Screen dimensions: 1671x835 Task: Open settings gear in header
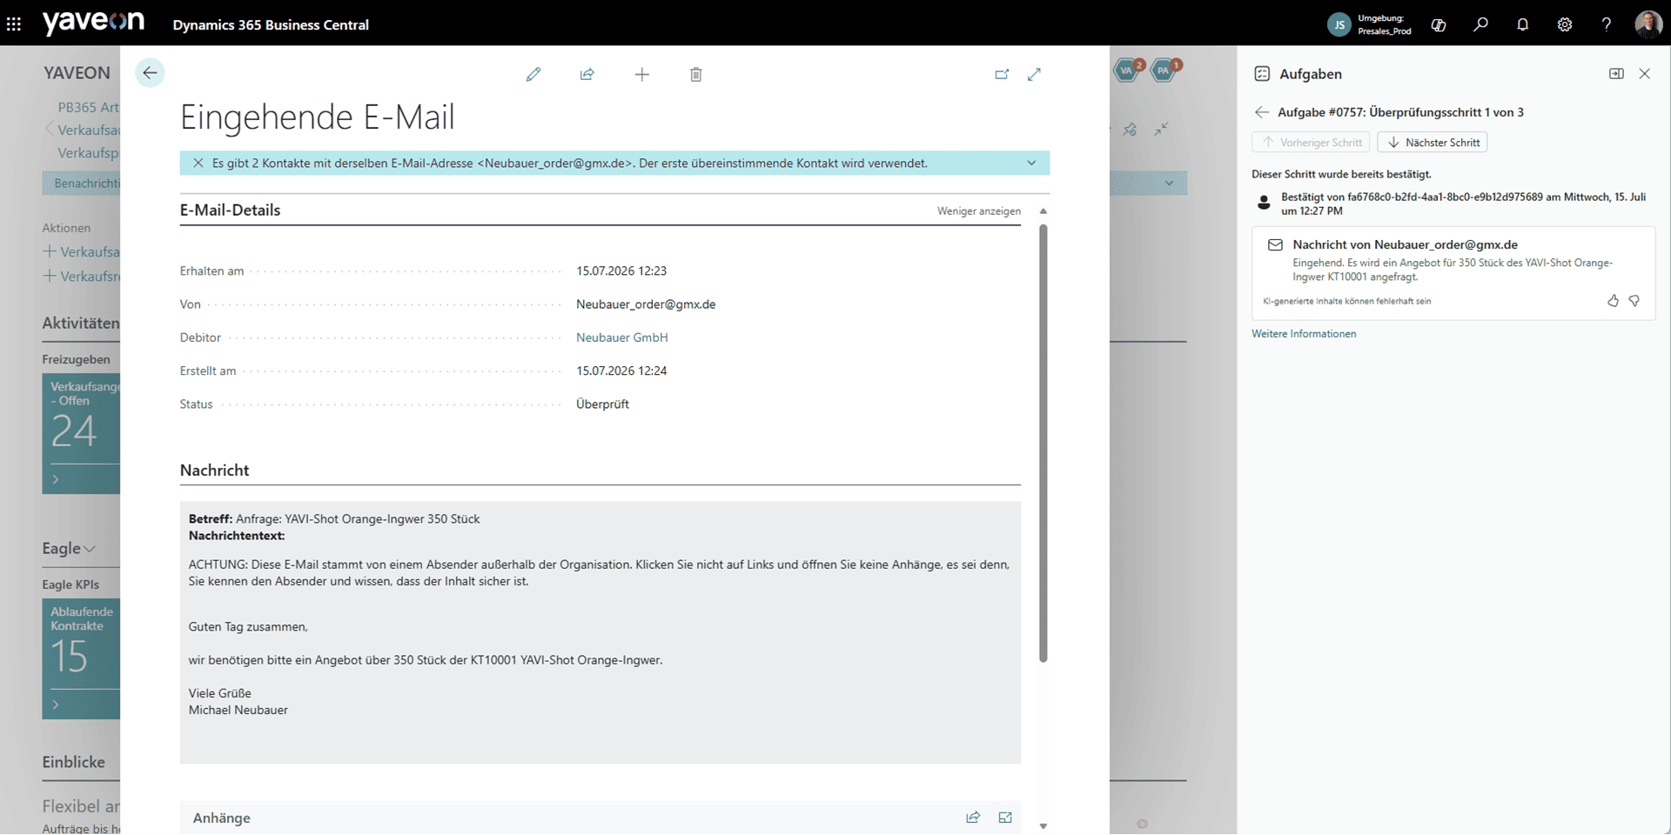(1565, 24)
